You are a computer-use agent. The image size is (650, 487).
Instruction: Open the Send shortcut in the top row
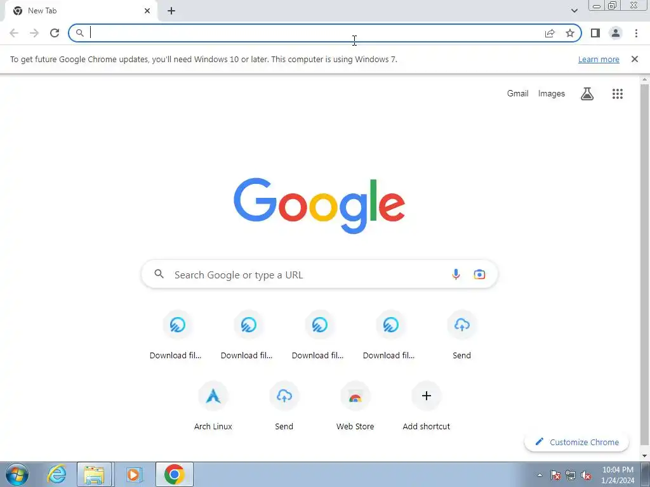(x=462, y=335)
